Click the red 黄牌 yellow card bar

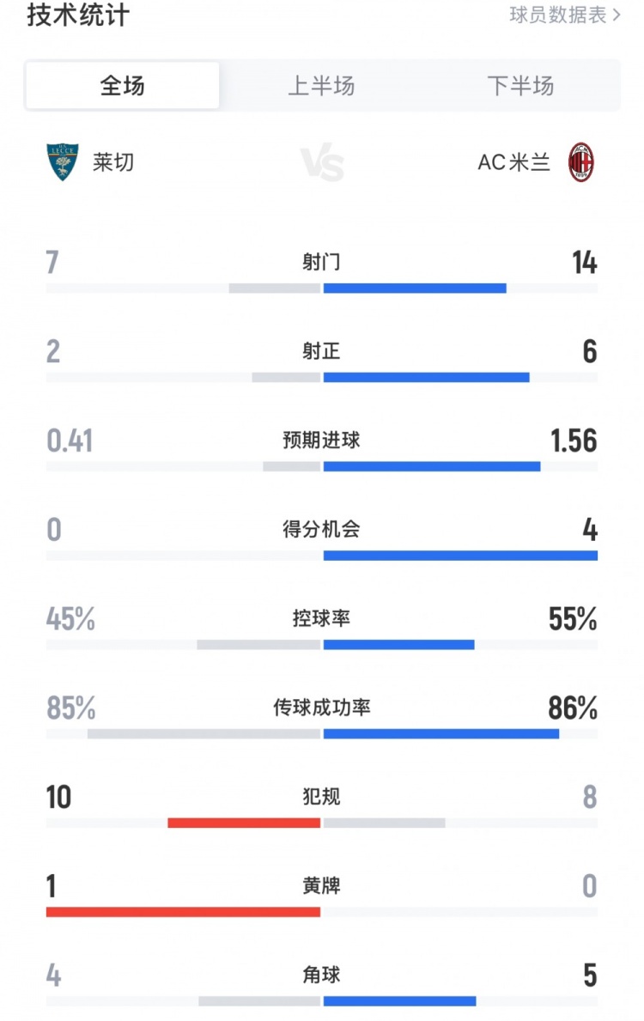pos(183,912)
